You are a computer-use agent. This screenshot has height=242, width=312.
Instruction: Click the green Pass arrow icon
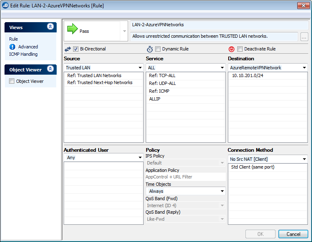tap(72, 29)
